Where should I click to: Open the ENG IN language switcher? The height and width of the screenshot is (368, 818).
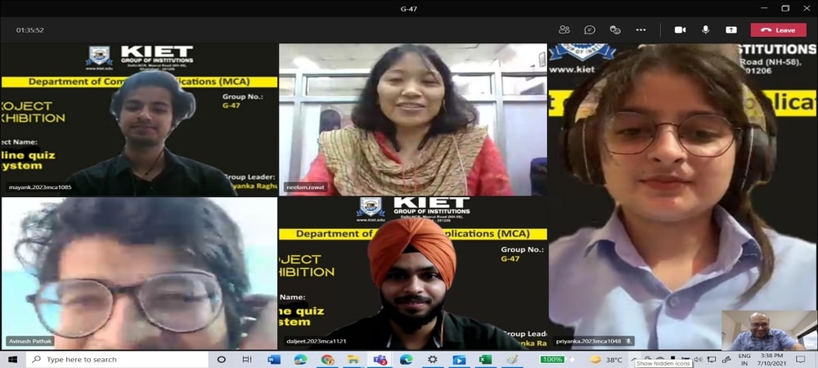click(744, 360)
